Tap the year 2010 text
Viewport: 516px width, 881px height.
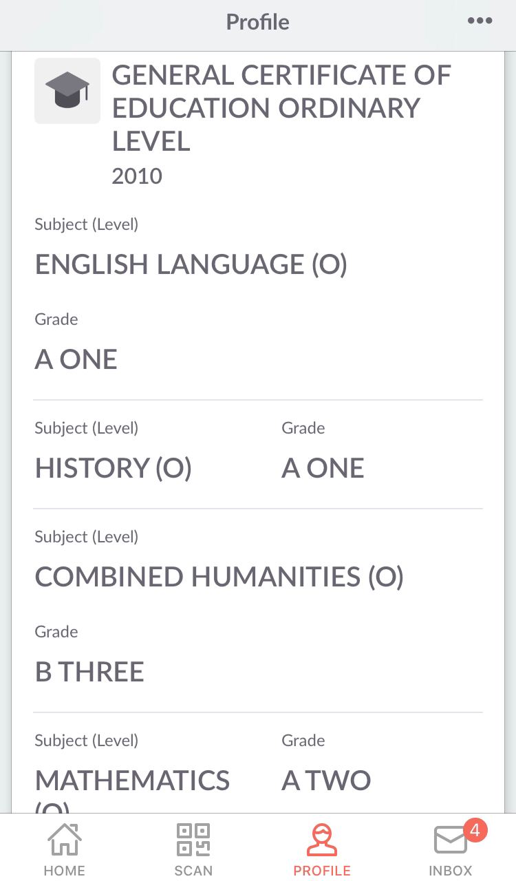coord(137,176)
